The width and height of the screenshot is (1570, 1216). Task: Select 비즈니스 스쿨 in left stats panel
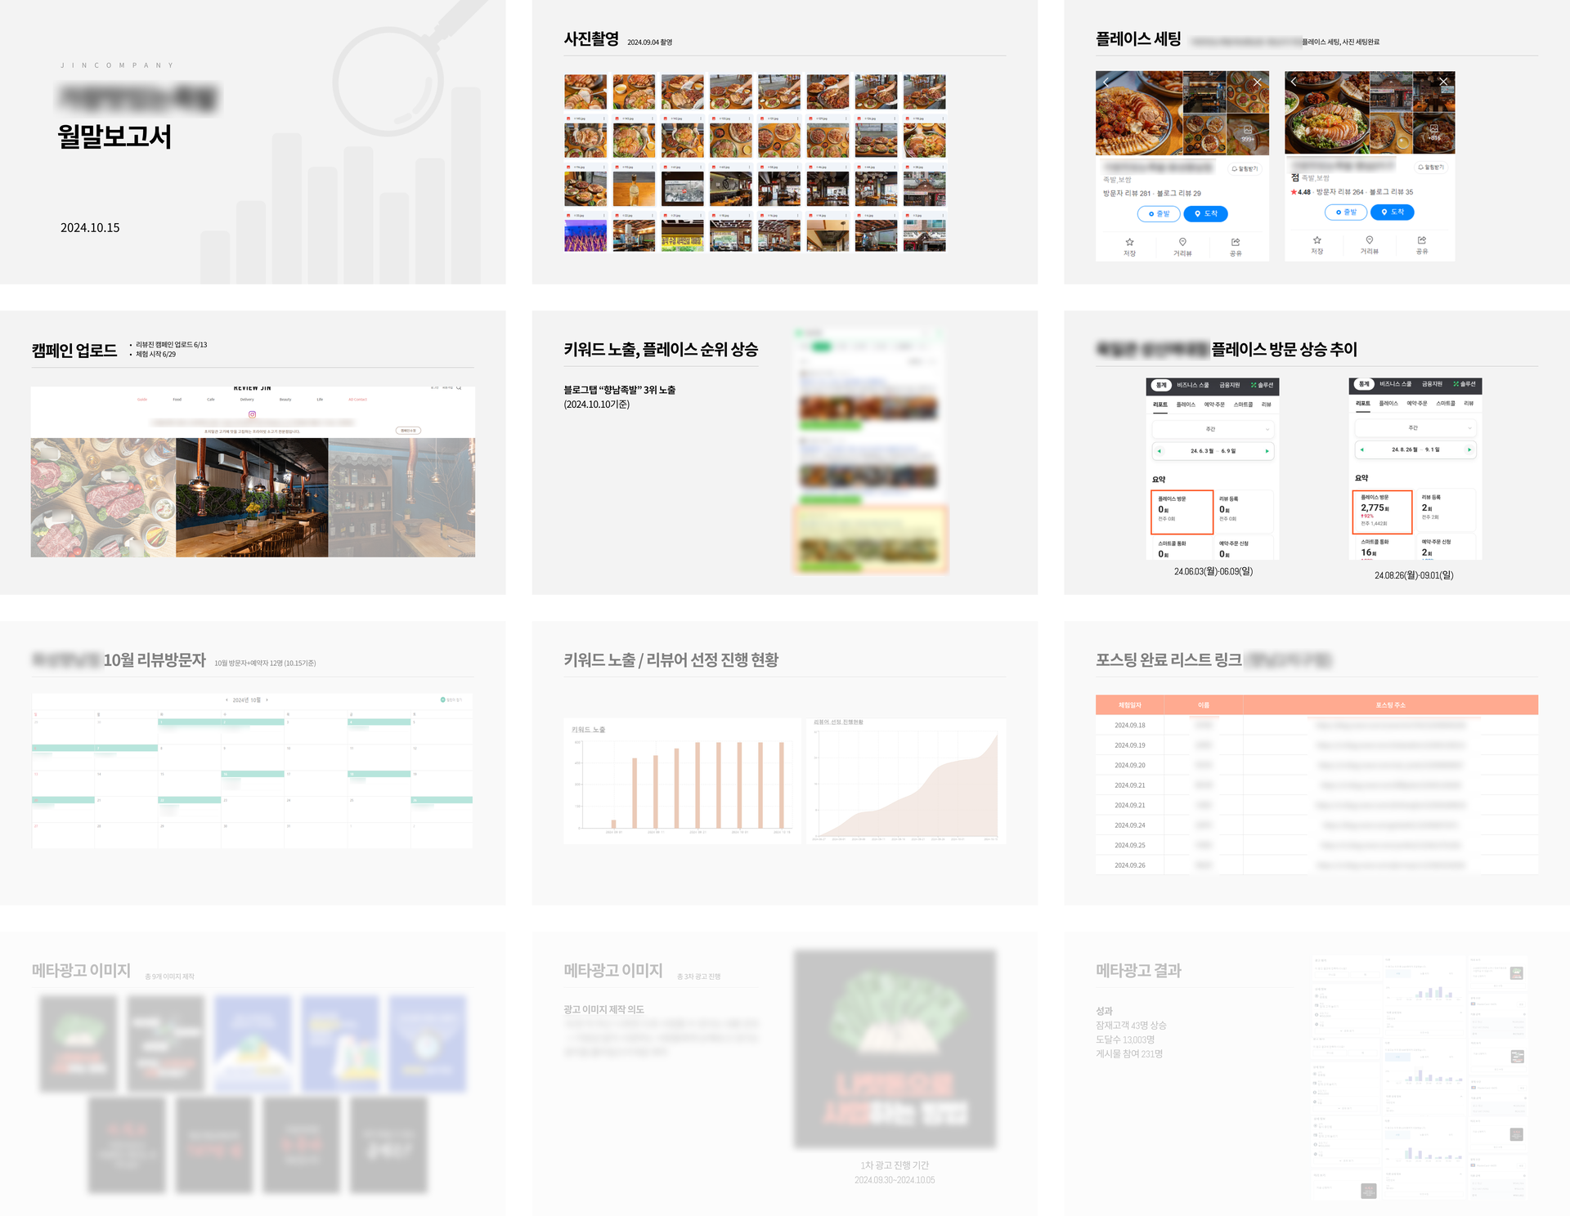click(x=1192, y=385)
